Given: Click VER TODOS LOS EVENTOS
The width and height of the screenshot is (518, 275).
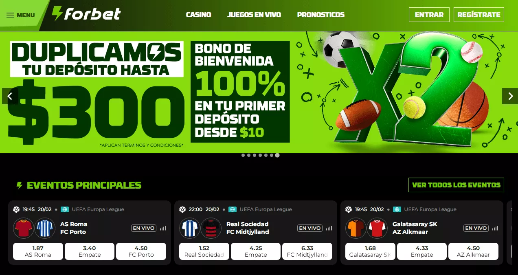Looking at the screenshot, I should click(456, 185).
